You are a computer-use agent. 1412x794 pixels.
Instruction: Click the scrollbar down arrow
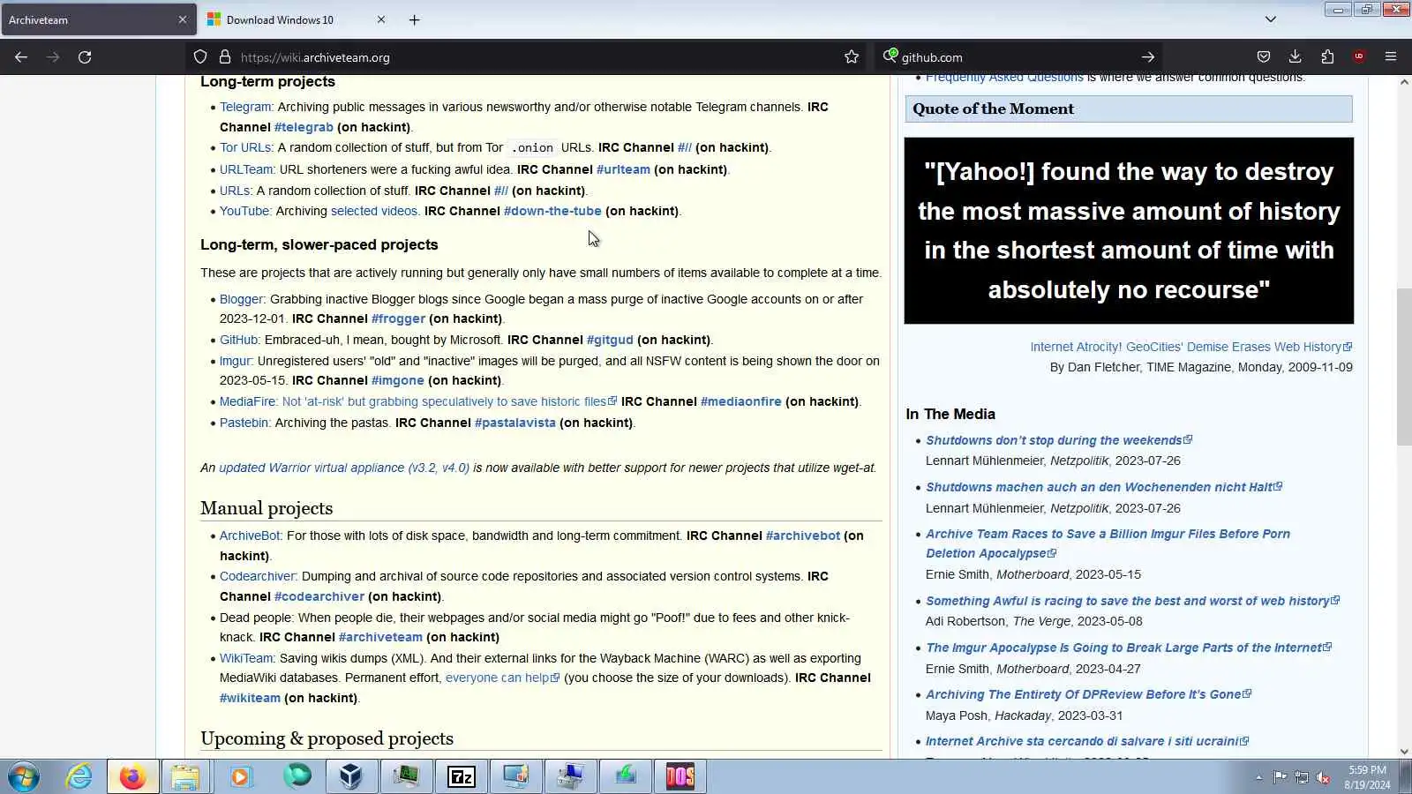(1404, 752)
